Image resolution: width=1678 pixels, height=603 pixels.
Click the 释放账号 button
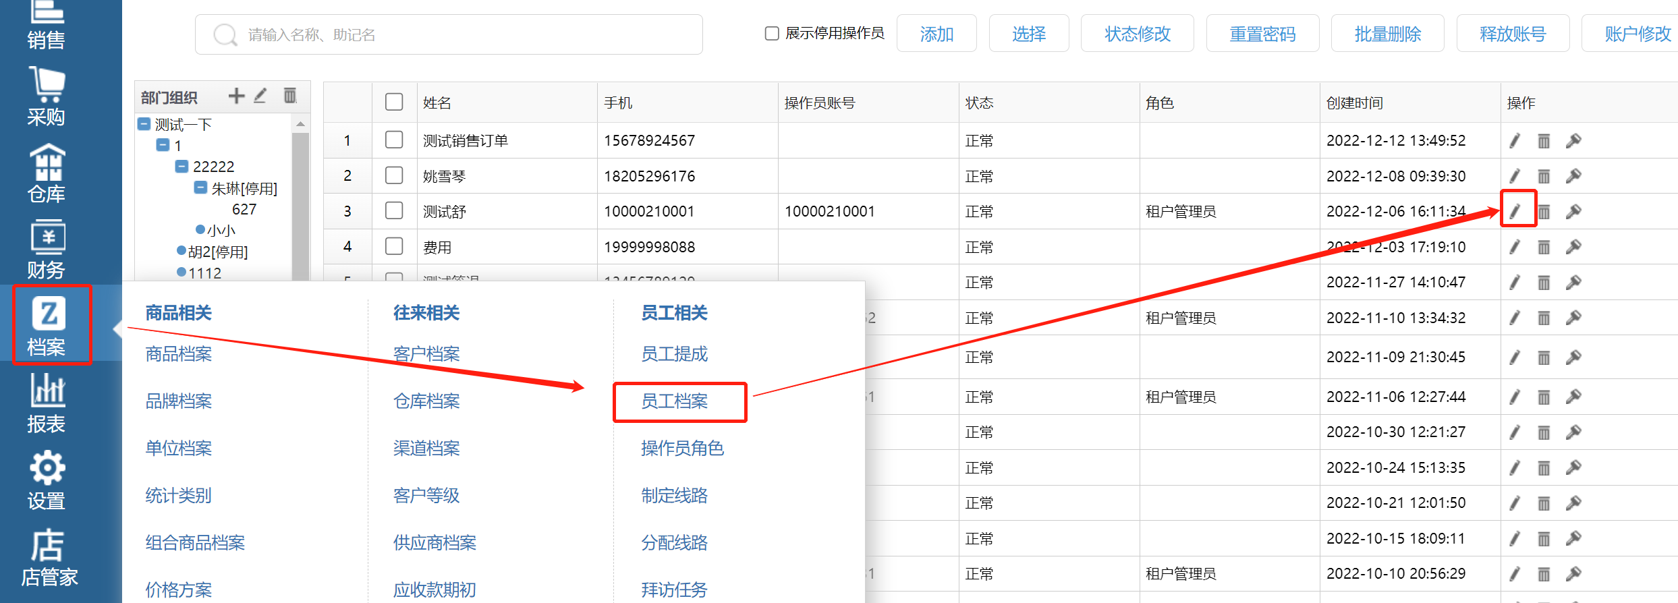(x=1513, y=34)
